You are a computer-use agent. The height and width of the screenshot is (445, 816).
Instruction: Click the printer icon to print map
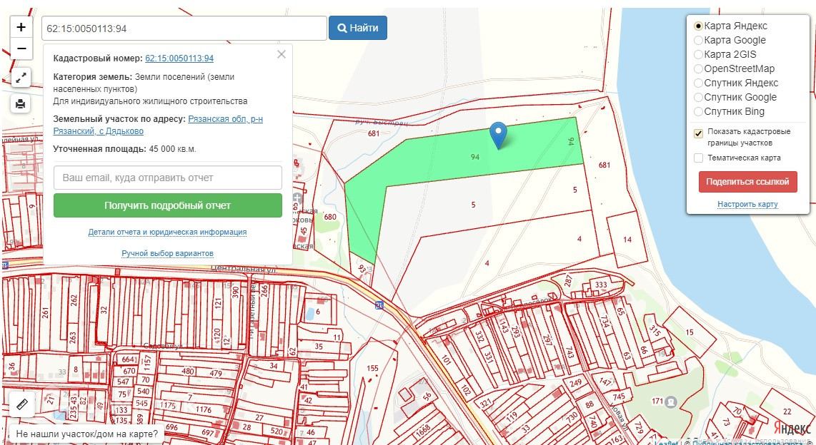[21, 104]
